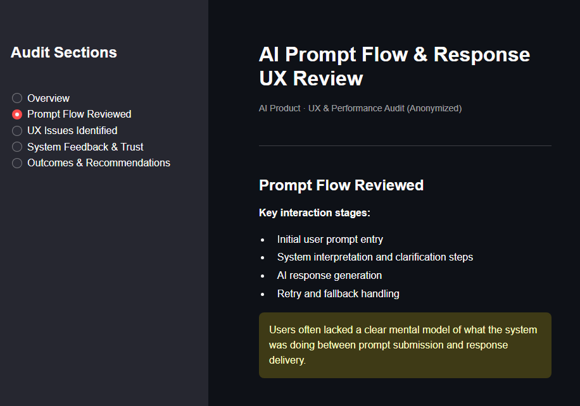Go to Outcomes & Recommendations sidebar label

[x=99, y=163]
